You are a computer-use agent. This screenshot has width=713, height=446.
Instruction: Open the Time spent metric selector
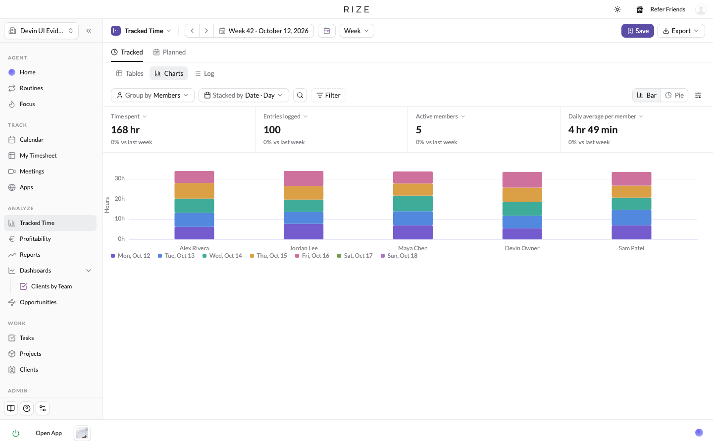(129, 116)
